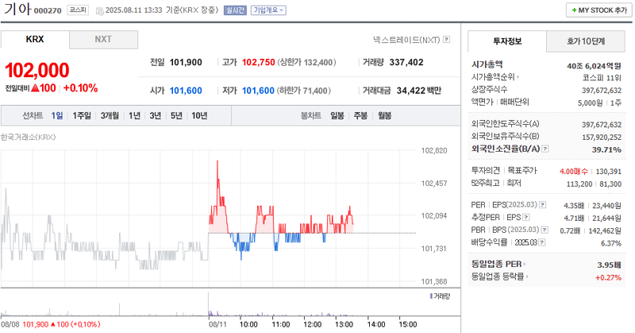Open the 호가10단계 tab
Viewport: 635px width, 333px height.
586,41
